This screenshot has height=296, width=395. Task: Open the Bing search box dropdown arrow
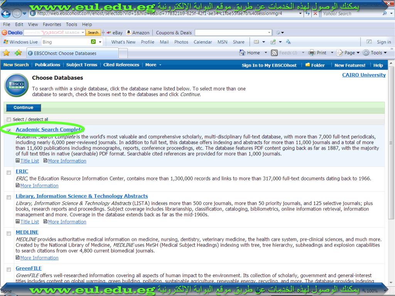tap(100, 42)
